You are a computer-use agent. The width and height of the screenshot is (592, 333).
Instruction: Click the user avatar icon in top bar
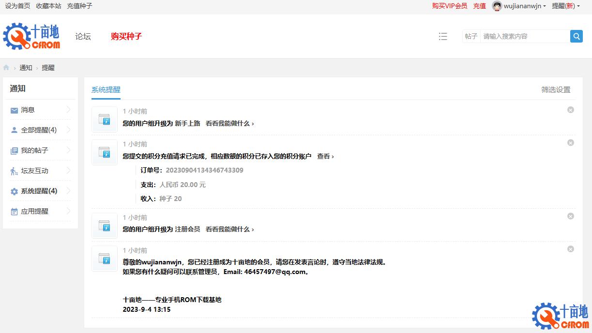(x=497, y=6)
